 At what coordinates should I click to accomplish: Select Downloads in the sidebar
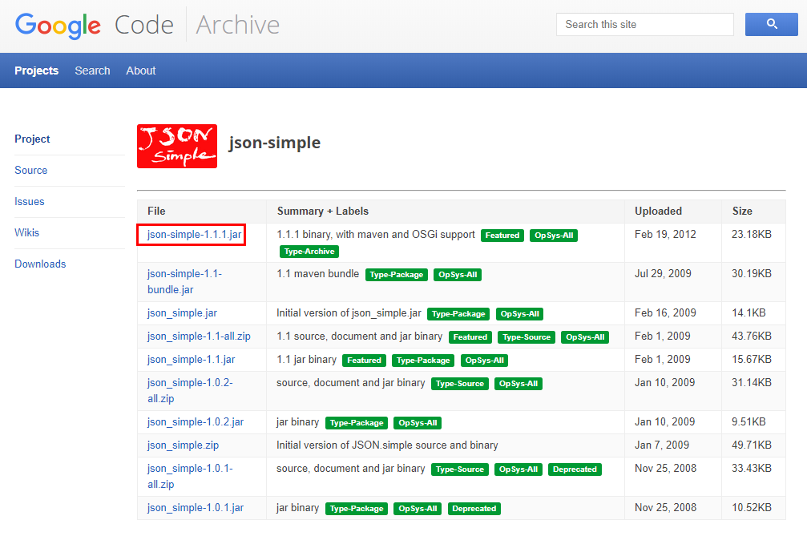click(40, 264)
